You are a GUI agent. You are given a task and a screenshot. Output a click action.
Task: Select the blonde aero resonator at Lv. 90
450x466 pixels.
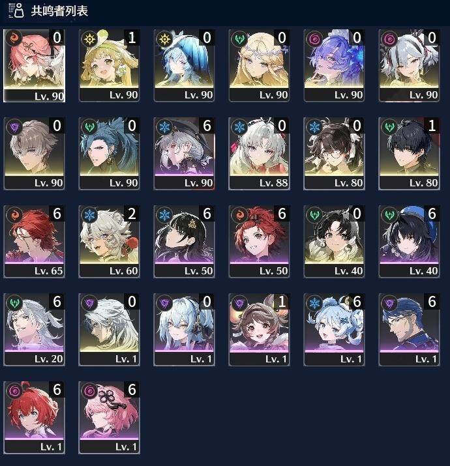[x=259, y=65]
